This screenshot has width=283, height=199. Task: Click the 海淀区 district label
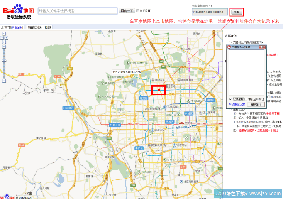point(144,98)
